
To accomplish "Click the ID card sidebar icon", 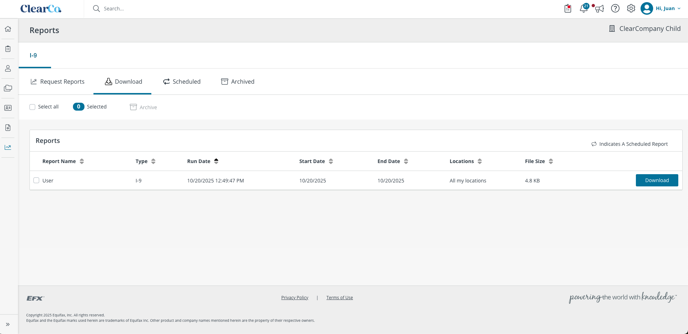I will tap(8, 108).
